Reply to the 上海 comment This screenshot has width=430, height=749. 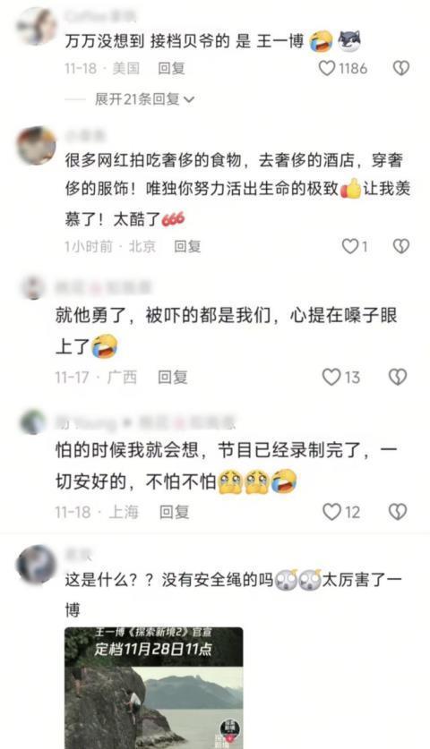(174, 512)
